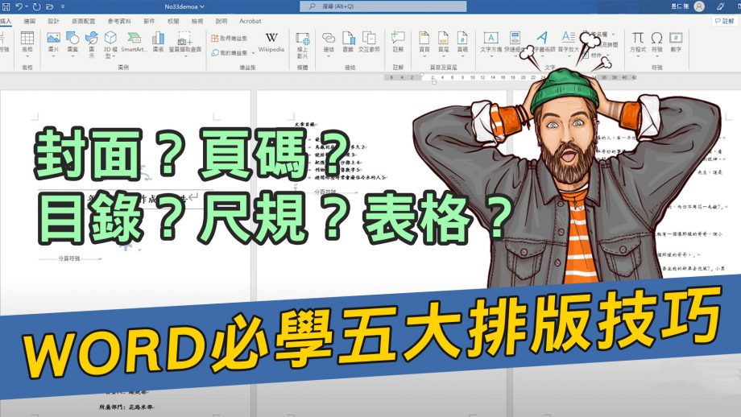Image resolution: width=741 pixels, height=417 pixels.
Task: Expand the No33demoa document title dropdown
Action: pos(202,6)
